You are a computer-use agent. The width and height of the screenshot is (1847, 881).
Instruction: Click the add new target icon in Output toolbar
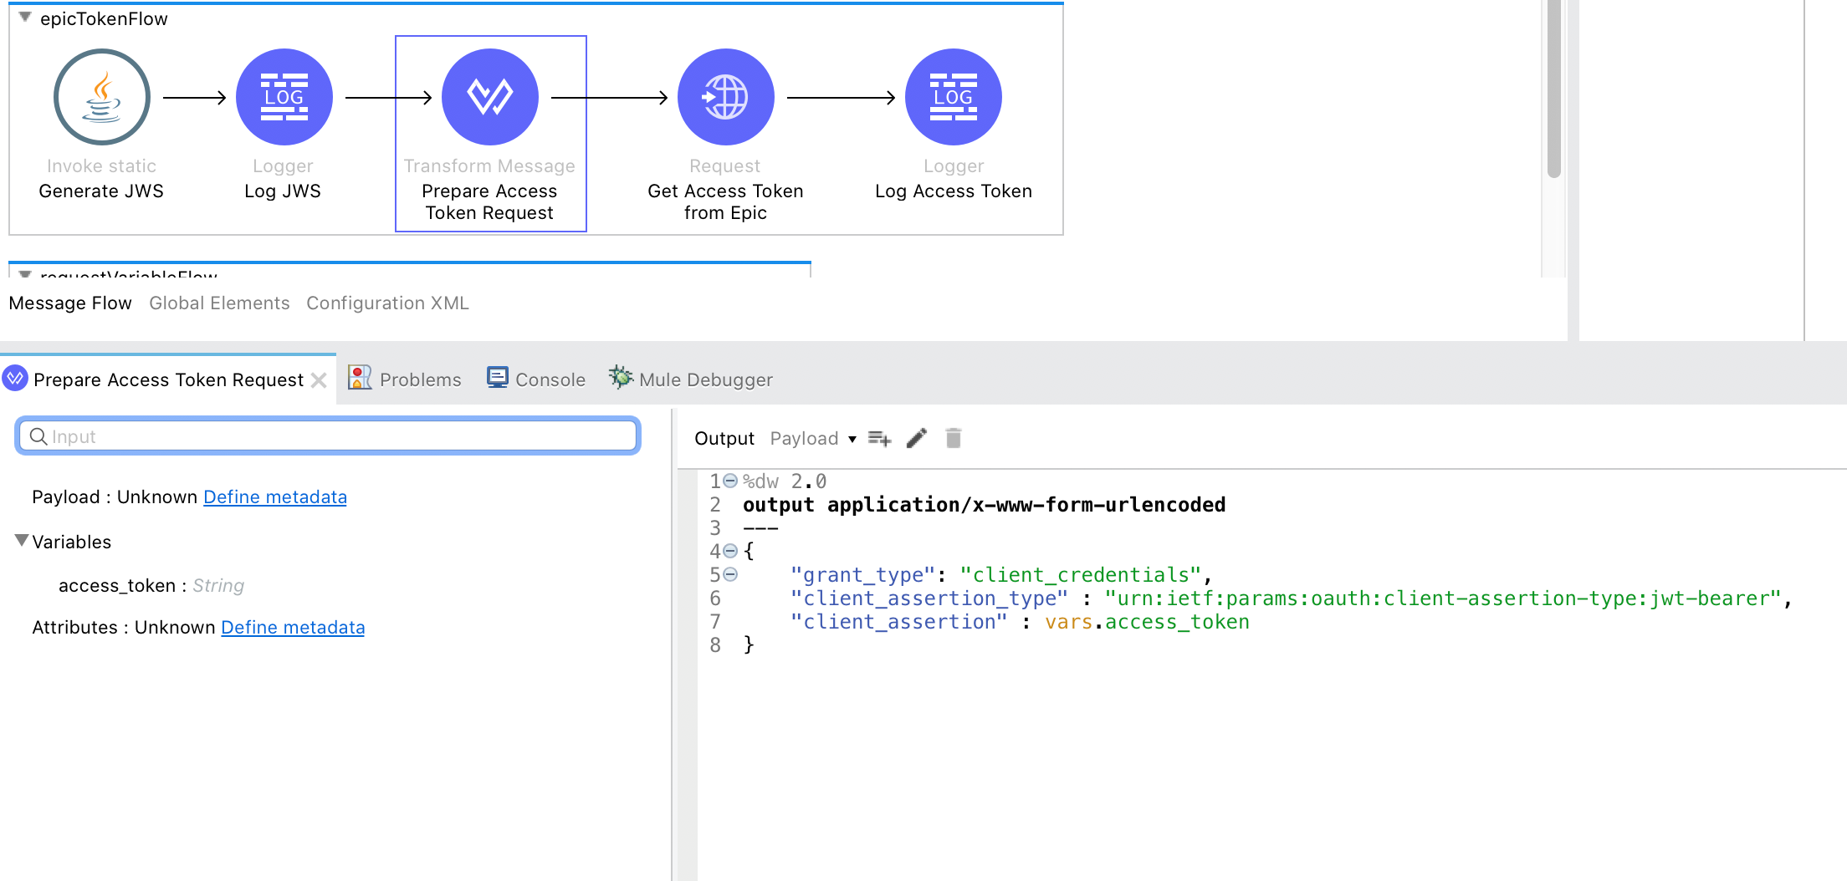tap(879, 438)
